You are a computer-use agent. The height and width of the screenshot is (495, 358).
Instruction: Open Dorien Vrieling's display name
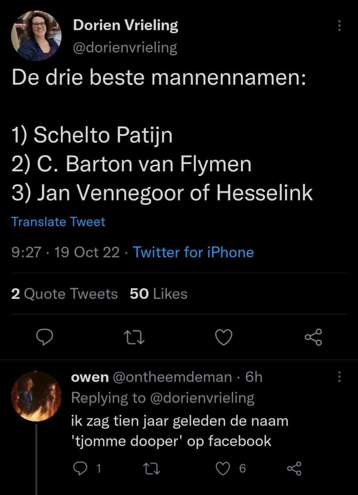pyautogui.click(x=126, y=26)
